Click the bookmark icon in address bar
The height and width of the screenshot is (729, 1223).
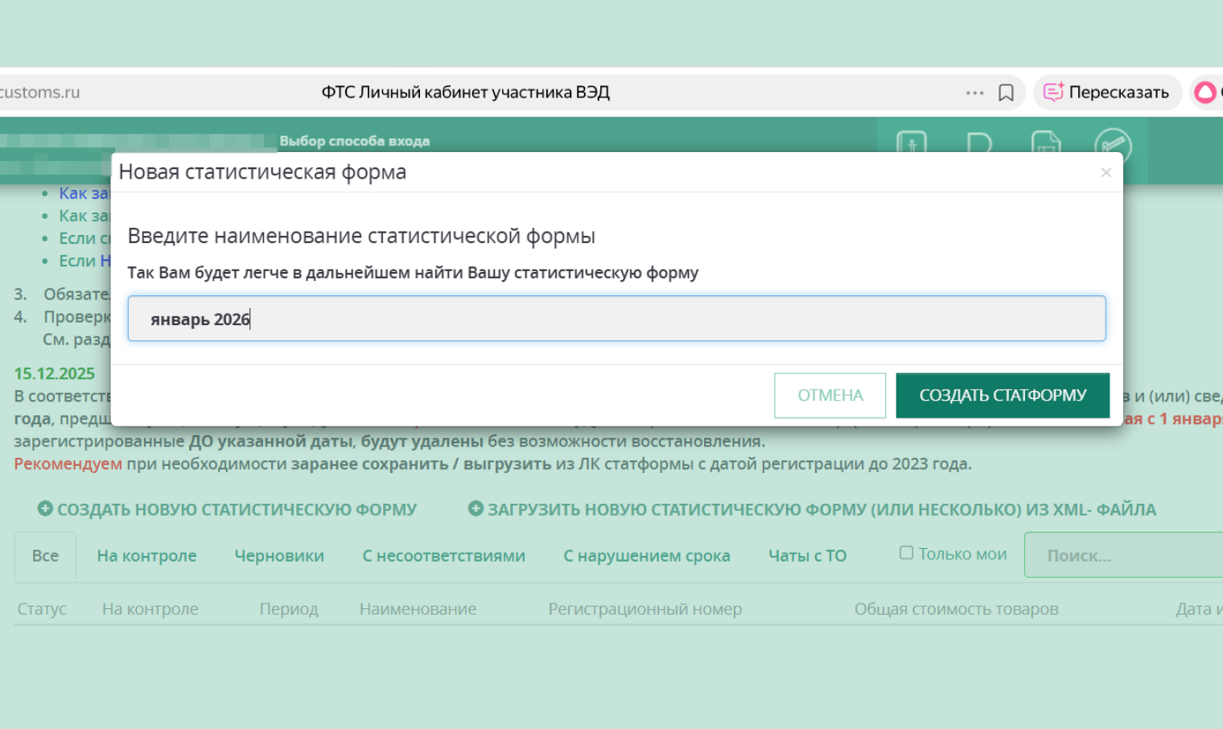pyautogui.click(x=1006, y=93)
